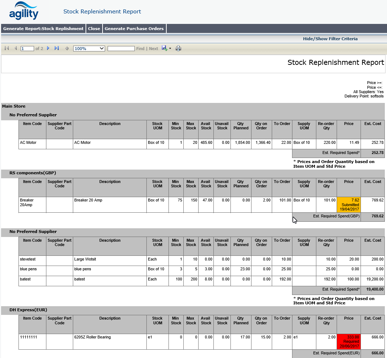This screenshot has width=387, height=358.
Task: Click the export save disk icon
Action: (x=164, y=48)
